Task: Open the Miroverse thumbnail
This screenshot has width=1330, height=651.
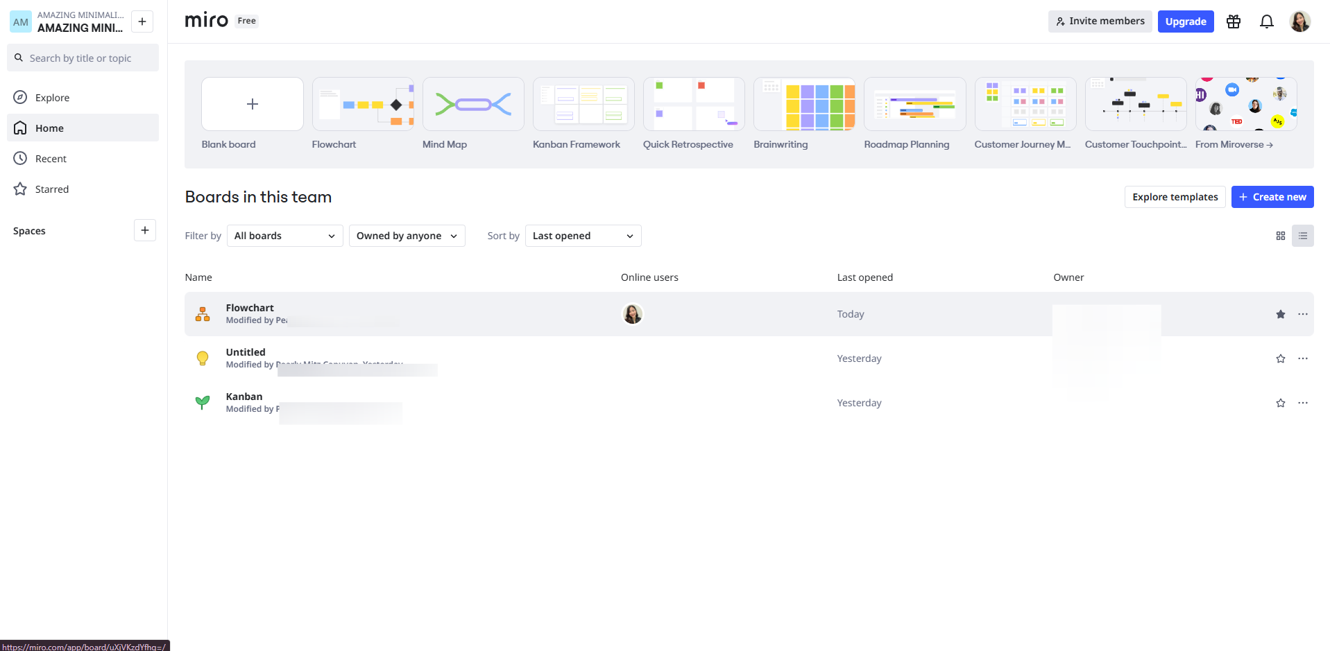Action: tap(1246, 104)
